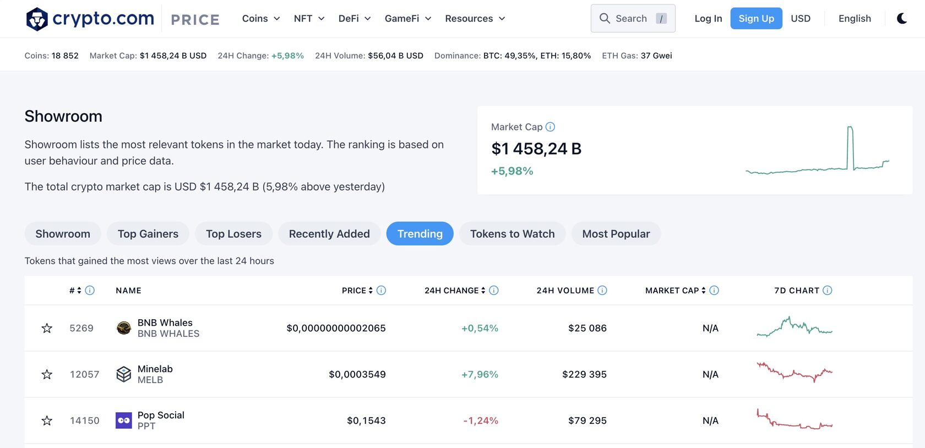Image resolution: width=925 pixels, height=448 pixels.
Task: Click ETH Gas 37 Gwei stat
Action: [637, 56]
